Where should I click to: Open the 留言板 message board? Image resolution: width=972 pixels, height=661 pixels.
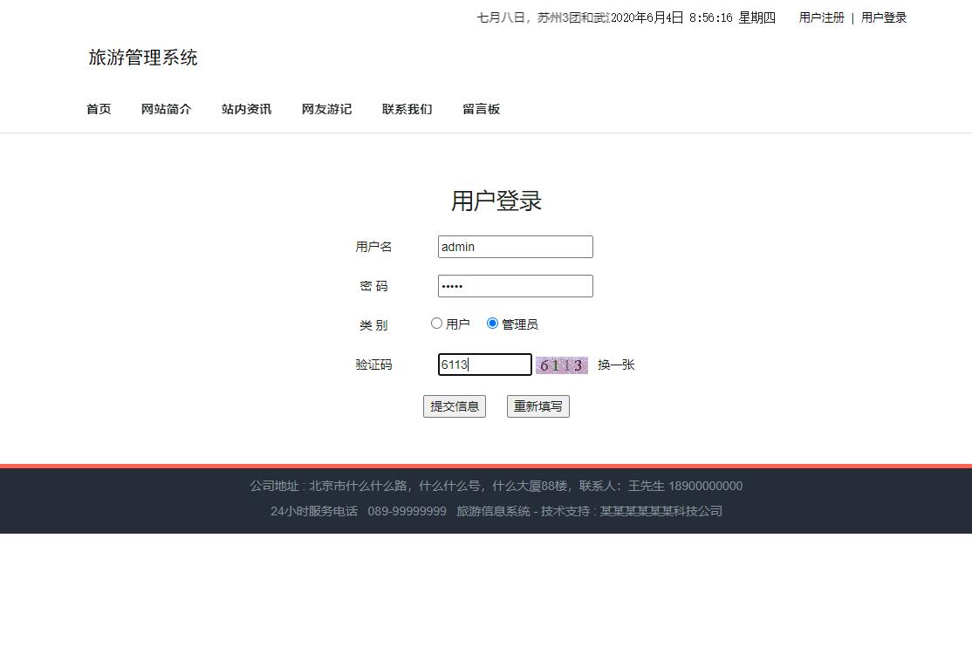click(x=481, y=108)
